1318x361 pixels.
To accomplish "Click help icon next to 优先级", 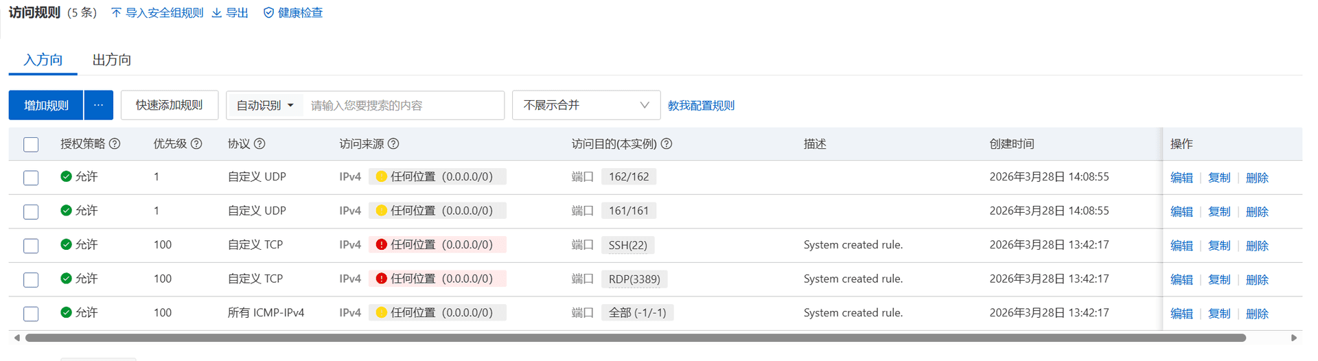I will coord(196,144).
